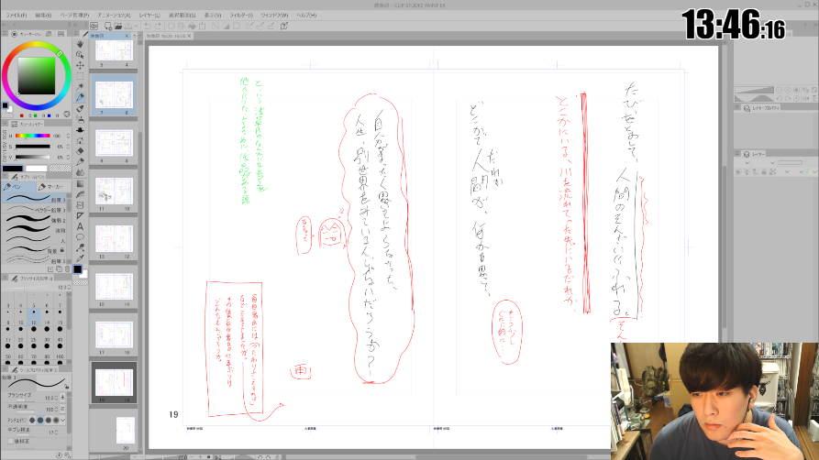Click the Saturation slider bar
This screenshot has height=460, width=819.
pos(32,147)
